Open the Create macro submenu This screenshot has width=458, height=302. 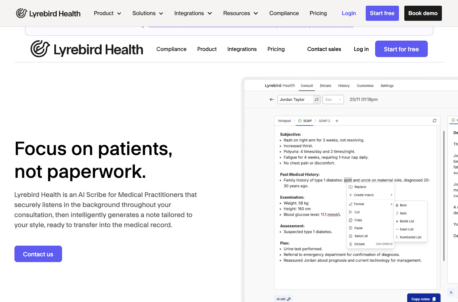click(x=370, y=195)
